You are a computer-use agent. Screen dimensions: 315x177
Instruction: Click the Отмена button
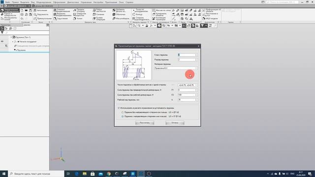click(175, 122)
